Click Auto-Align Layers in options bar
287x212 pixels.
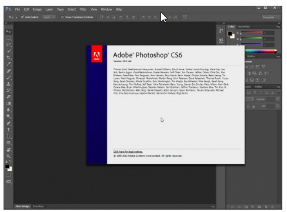[x=185, y=17]
